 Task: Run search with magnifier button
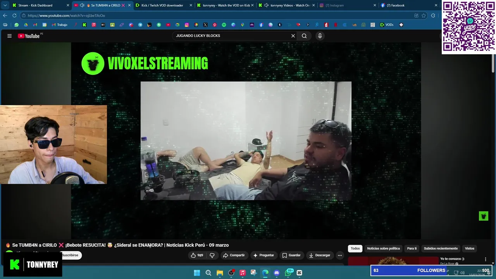[304, 36]
